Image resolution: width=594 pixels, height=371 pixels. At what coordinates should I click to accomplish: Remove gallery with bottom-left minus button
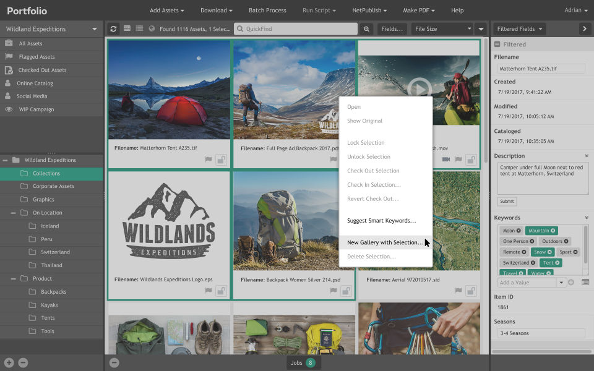click(x=23, y=363)
